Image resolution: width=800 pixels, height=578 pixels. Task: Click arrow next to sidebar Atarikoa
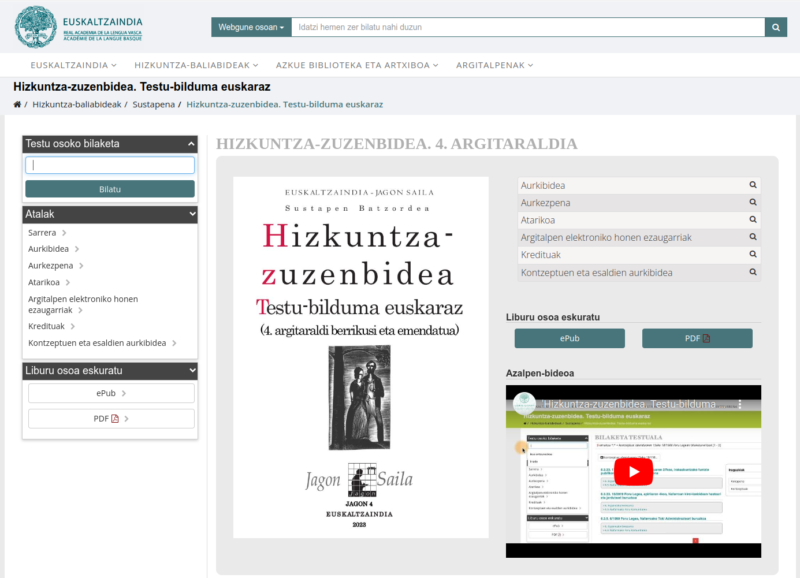pyautogui.click(x=68, y=282)
